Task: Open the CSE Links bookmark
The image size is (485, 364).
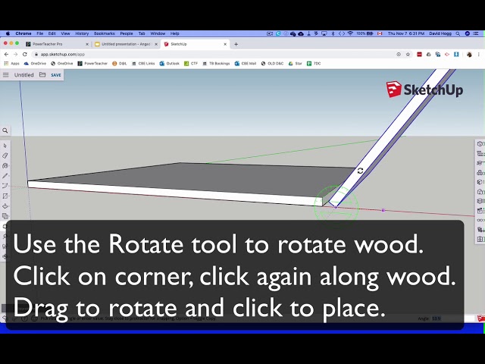Action: click(143, 64)
